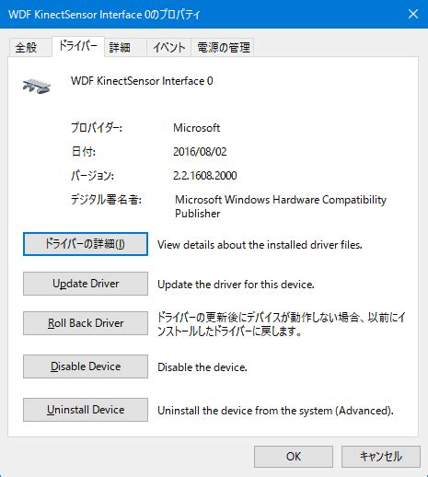This screenshot has width=428, height=477.
Task: Go to the イベント tab
Action: point(168,48)
